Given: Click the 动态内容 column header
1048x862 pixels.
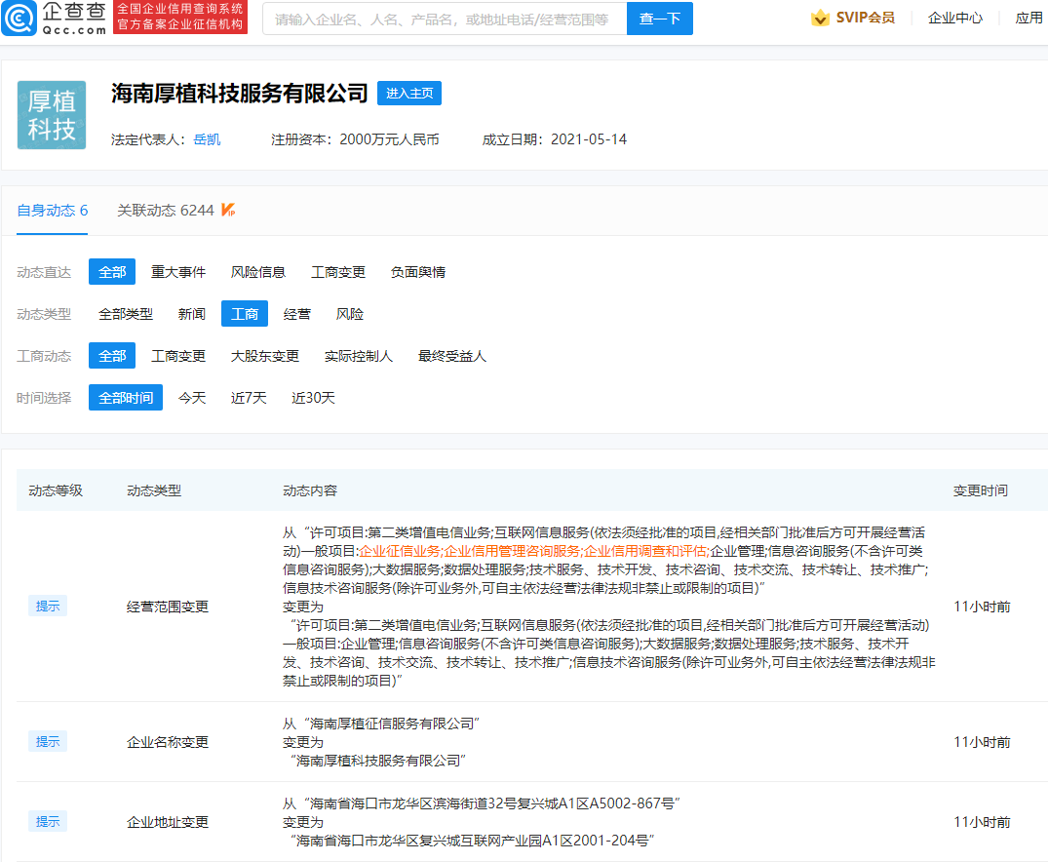Looking at the screenshot, I should [310, 490].
